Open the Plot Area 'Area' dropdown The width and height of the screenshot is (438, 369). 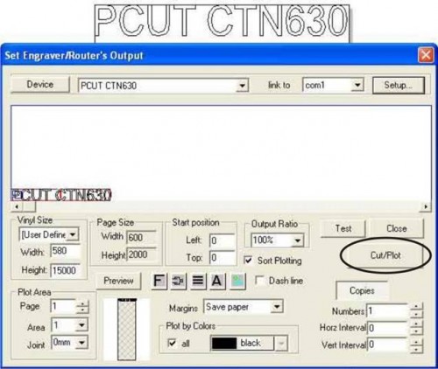(x=81, y=324)
